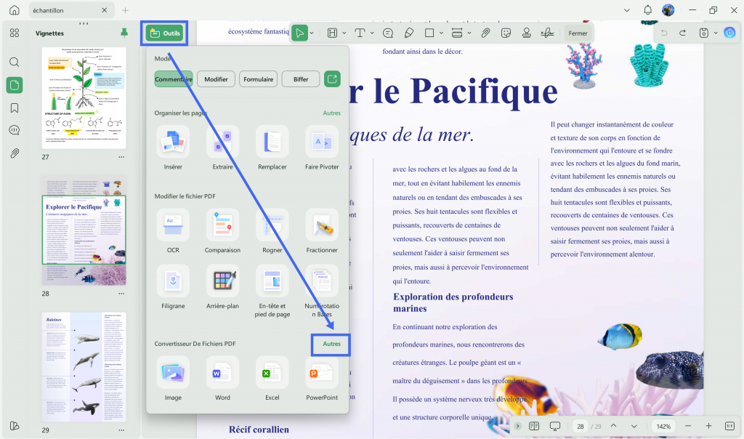
Task: Convert PDF to Image
Action: tap(173, 378)
